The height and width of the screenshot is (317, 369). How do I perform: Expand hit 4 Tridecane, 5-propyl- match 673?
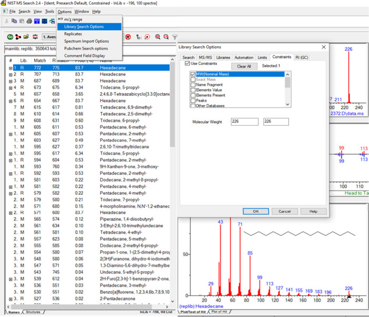[11, 88]
